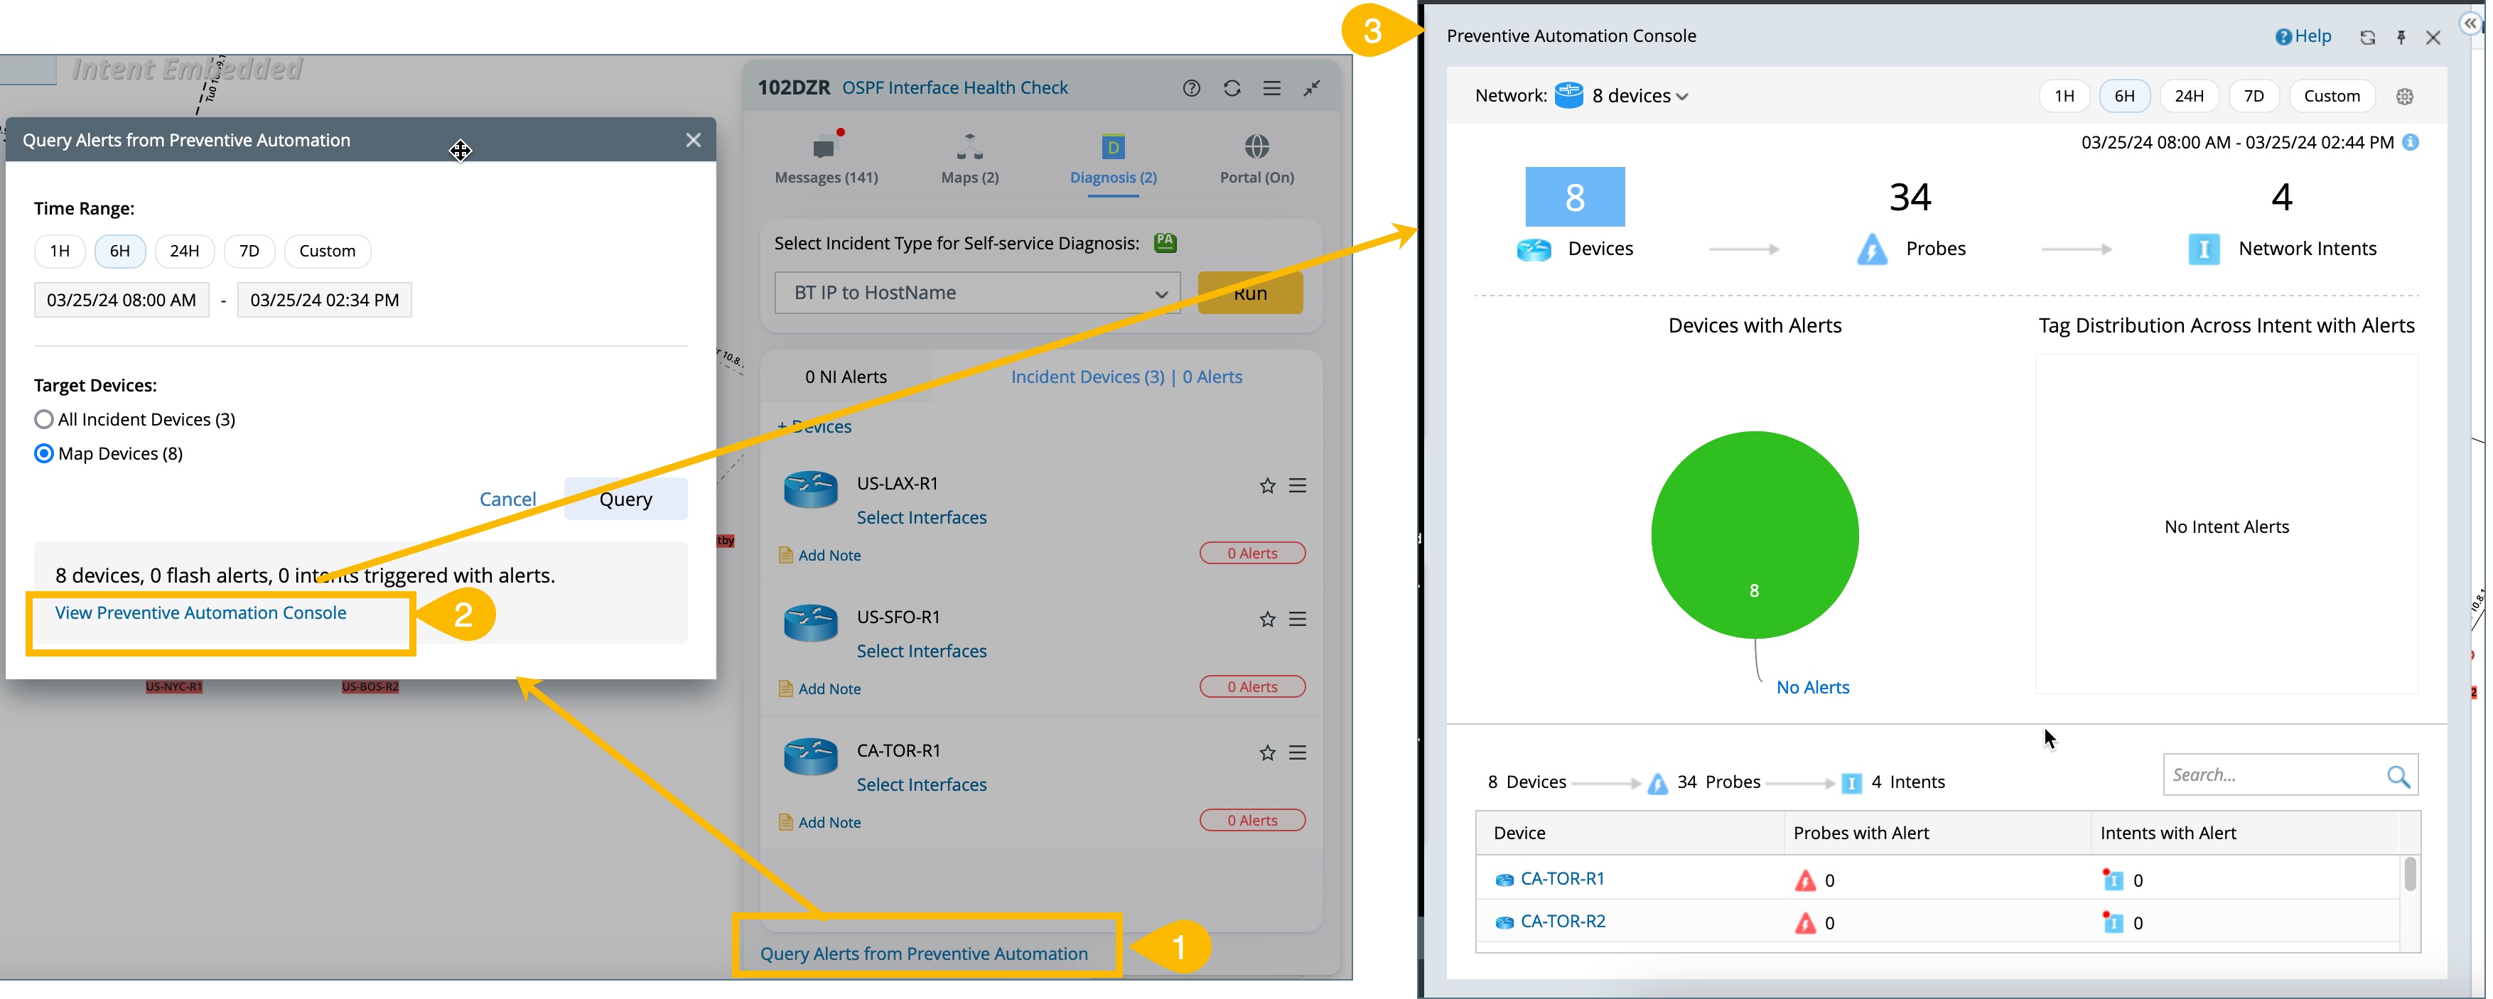Open the hamburger menu in incident header
This screenshot has height=999, width=2493.
[x=1271, y=88]
